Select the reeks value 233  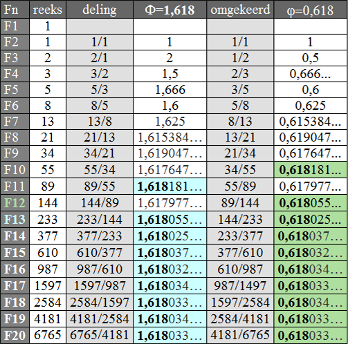point(48,220)
